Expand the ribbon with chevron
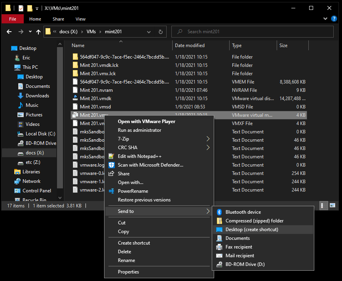The height and width of the screenshot is (281, 342). 325,19
